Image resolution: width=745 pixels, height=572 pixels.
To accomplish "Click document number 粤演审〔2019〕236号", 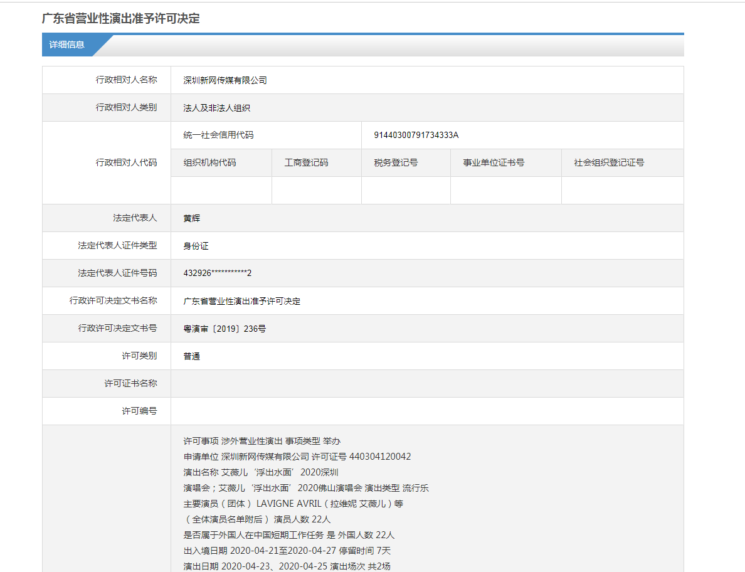I will tap(225, 329).
